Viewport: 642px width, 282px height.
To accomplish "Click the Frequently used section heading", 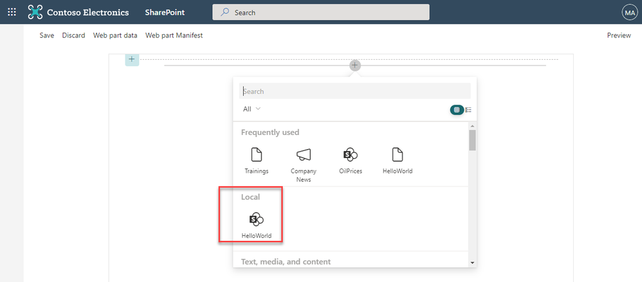I will (x=270, y=132).
